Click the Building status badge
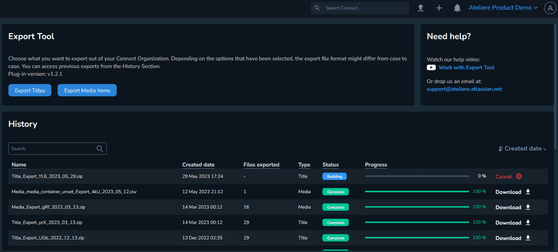 coord(334,176)
